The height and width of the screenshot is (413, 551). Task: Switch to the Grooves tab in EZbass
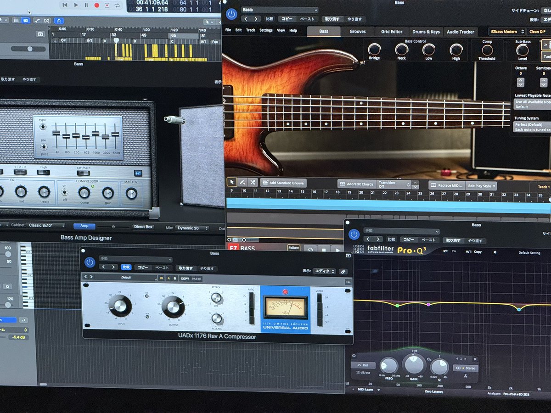click(358, 32)
